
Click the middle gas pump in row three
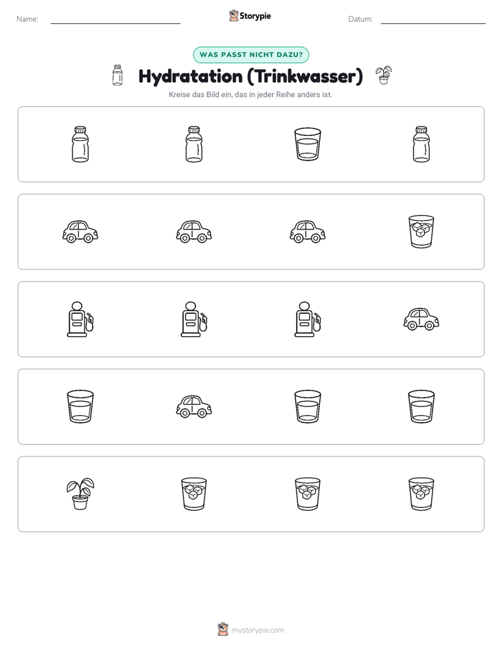coord(194,319)
